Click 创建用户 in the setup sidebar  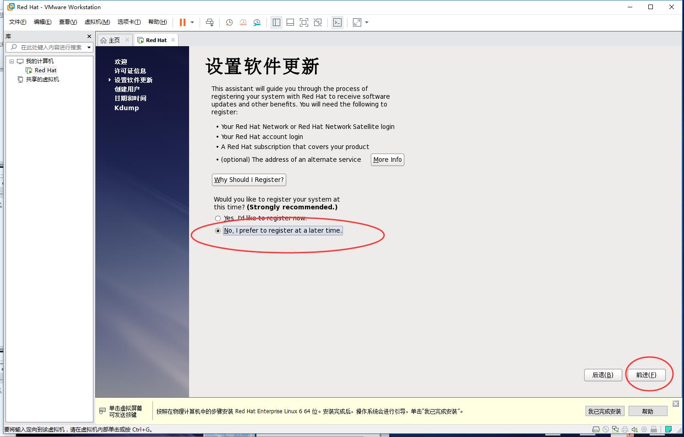[x=127, y=89]
